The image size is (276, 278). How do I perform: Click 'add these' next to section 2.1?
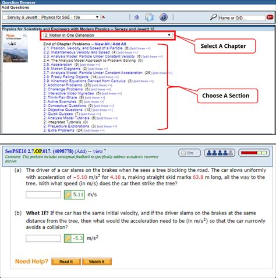tap(140, 48)
